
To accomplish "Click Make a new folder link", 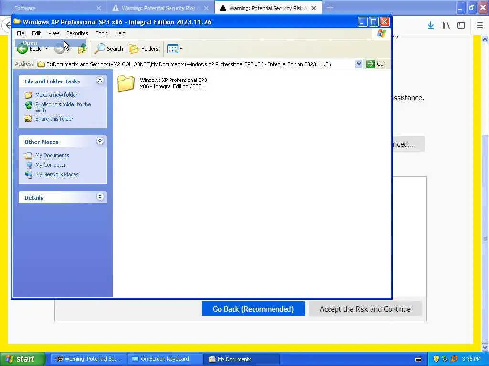I will [x=56, y=95].
